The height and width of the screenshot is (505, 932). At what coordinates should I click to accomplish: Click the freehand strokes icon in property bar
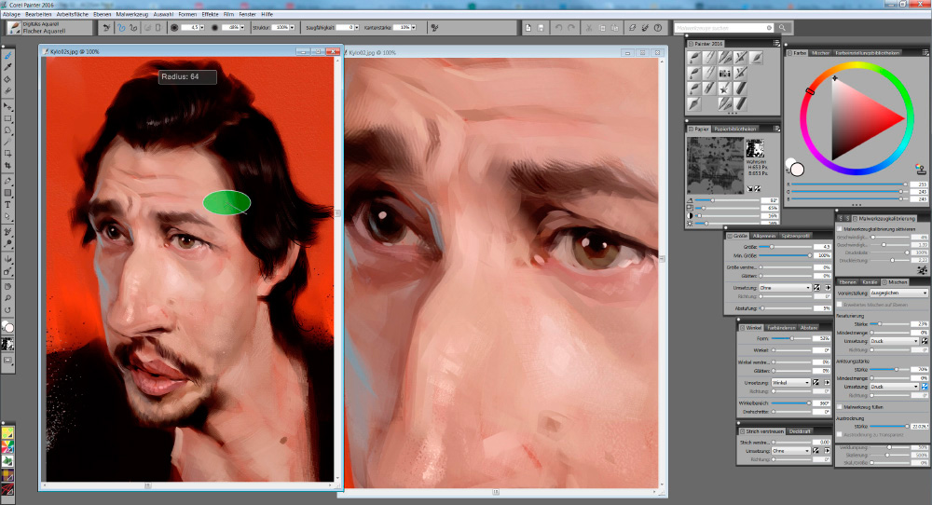[121, 28]
